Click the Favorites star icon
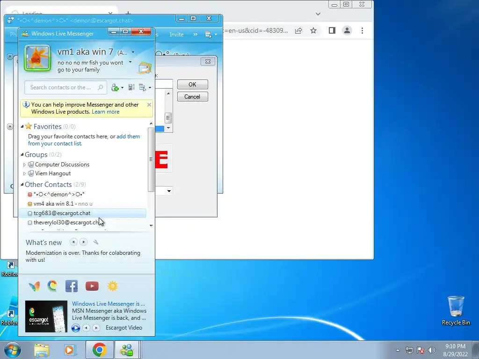 tap(29, 126)
